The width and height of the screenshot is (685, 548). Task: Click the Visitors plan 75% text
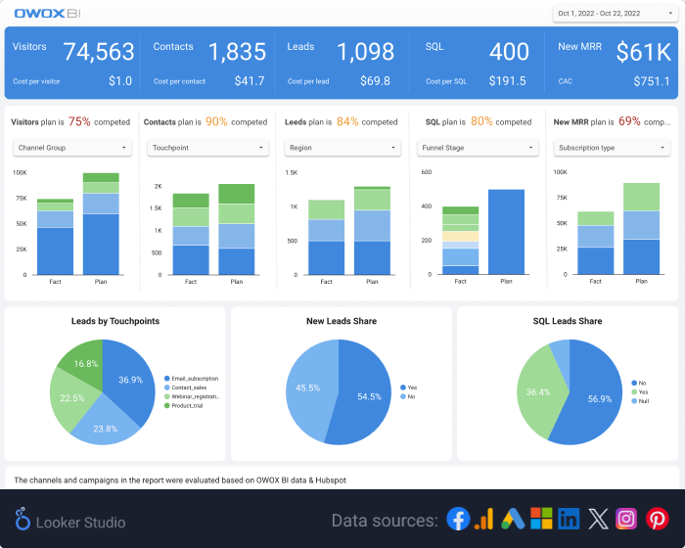79,121
